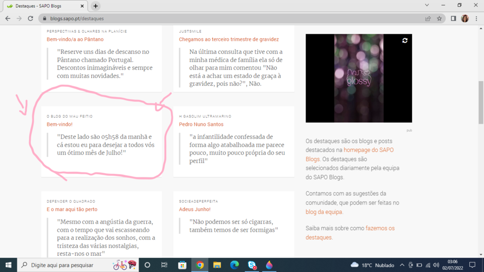The width and height of the screenshot is (484, 272).
Task: Open the Pedro Nuno Santos post
Action: 201,124
